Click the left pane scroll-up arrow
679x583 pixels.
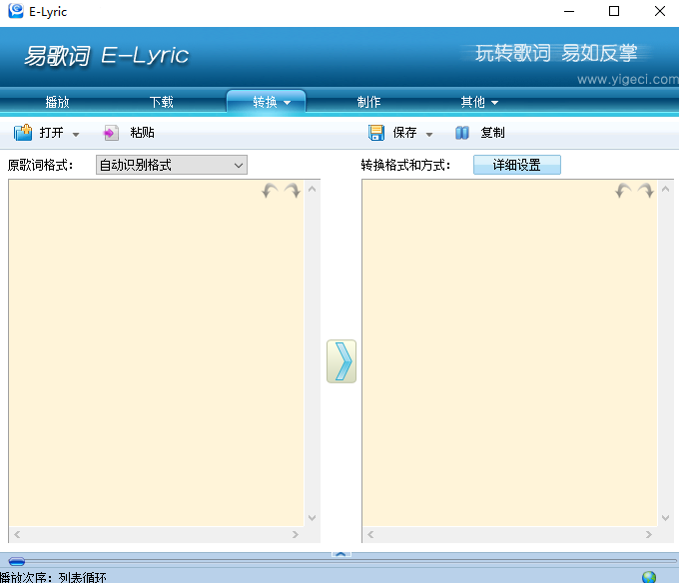point(312,189)
